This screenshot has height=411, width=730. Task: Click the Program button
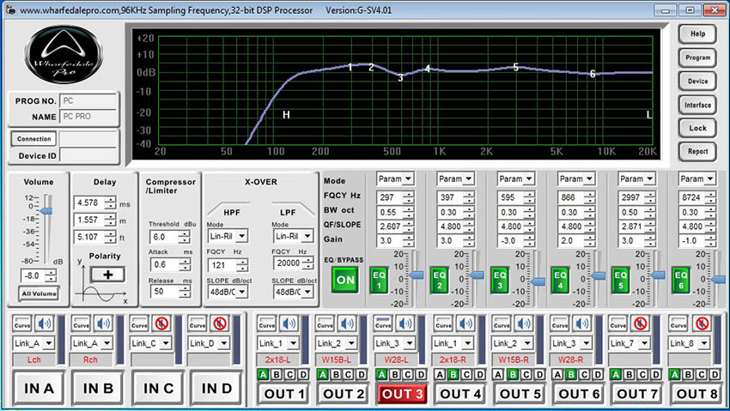click(697, 57)
